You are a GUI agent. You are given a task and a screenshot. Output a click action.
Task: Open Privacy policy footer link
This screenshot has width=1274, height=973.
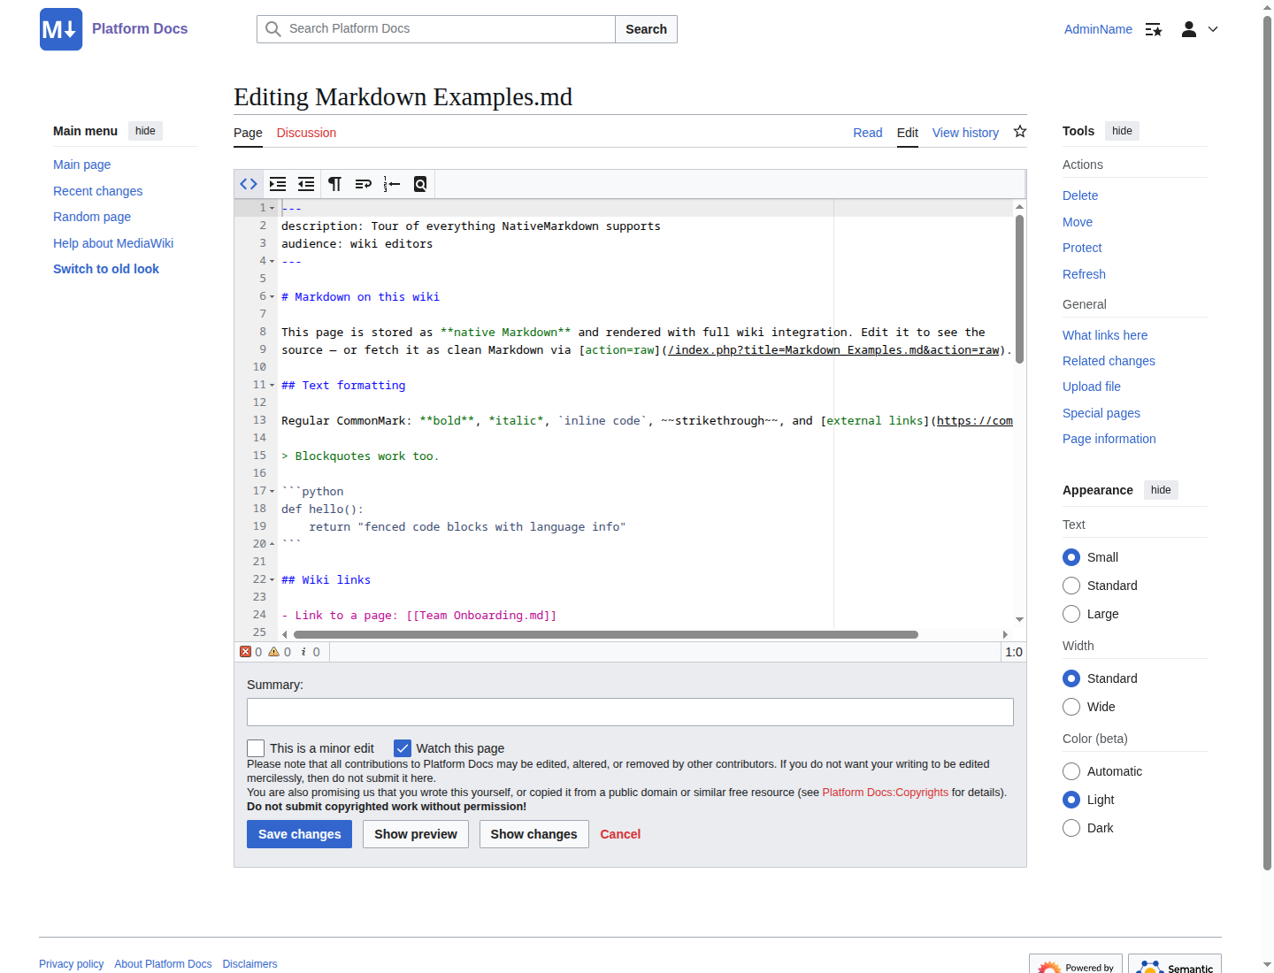pos(71,964)
